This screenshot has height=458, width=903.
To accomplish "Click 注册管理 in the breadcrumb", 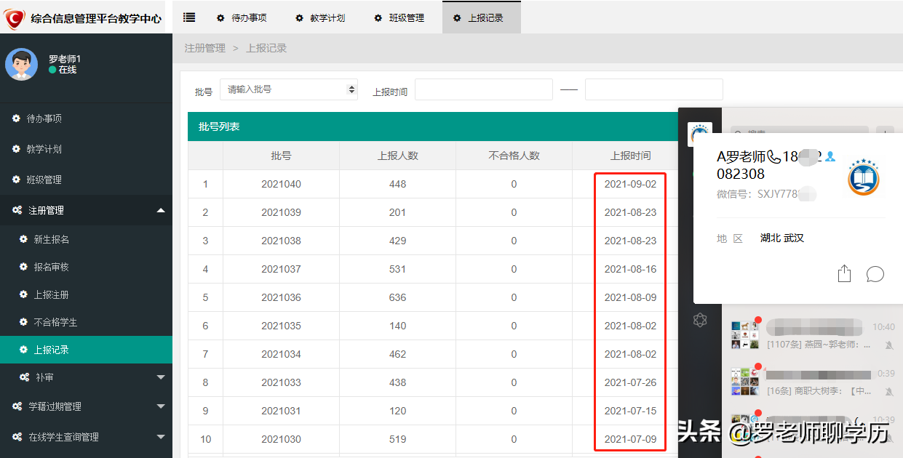I will tap(205, 48).
